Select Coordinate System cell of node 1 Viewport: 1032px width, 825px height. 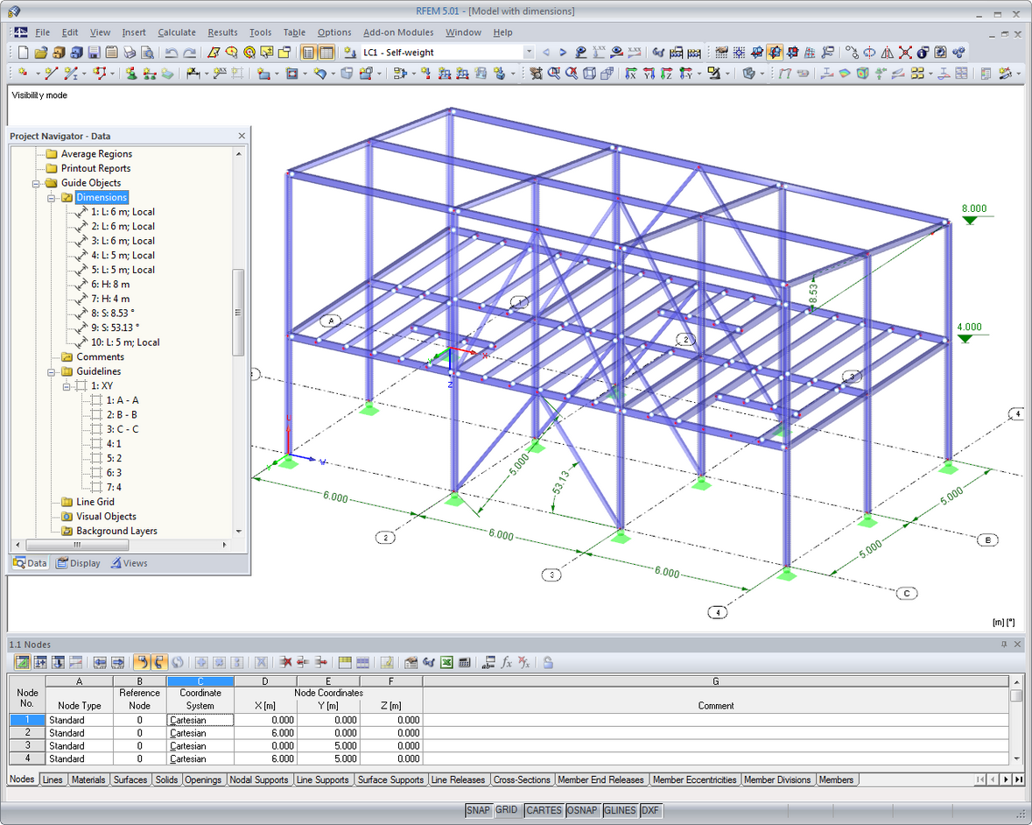(200, 720)
